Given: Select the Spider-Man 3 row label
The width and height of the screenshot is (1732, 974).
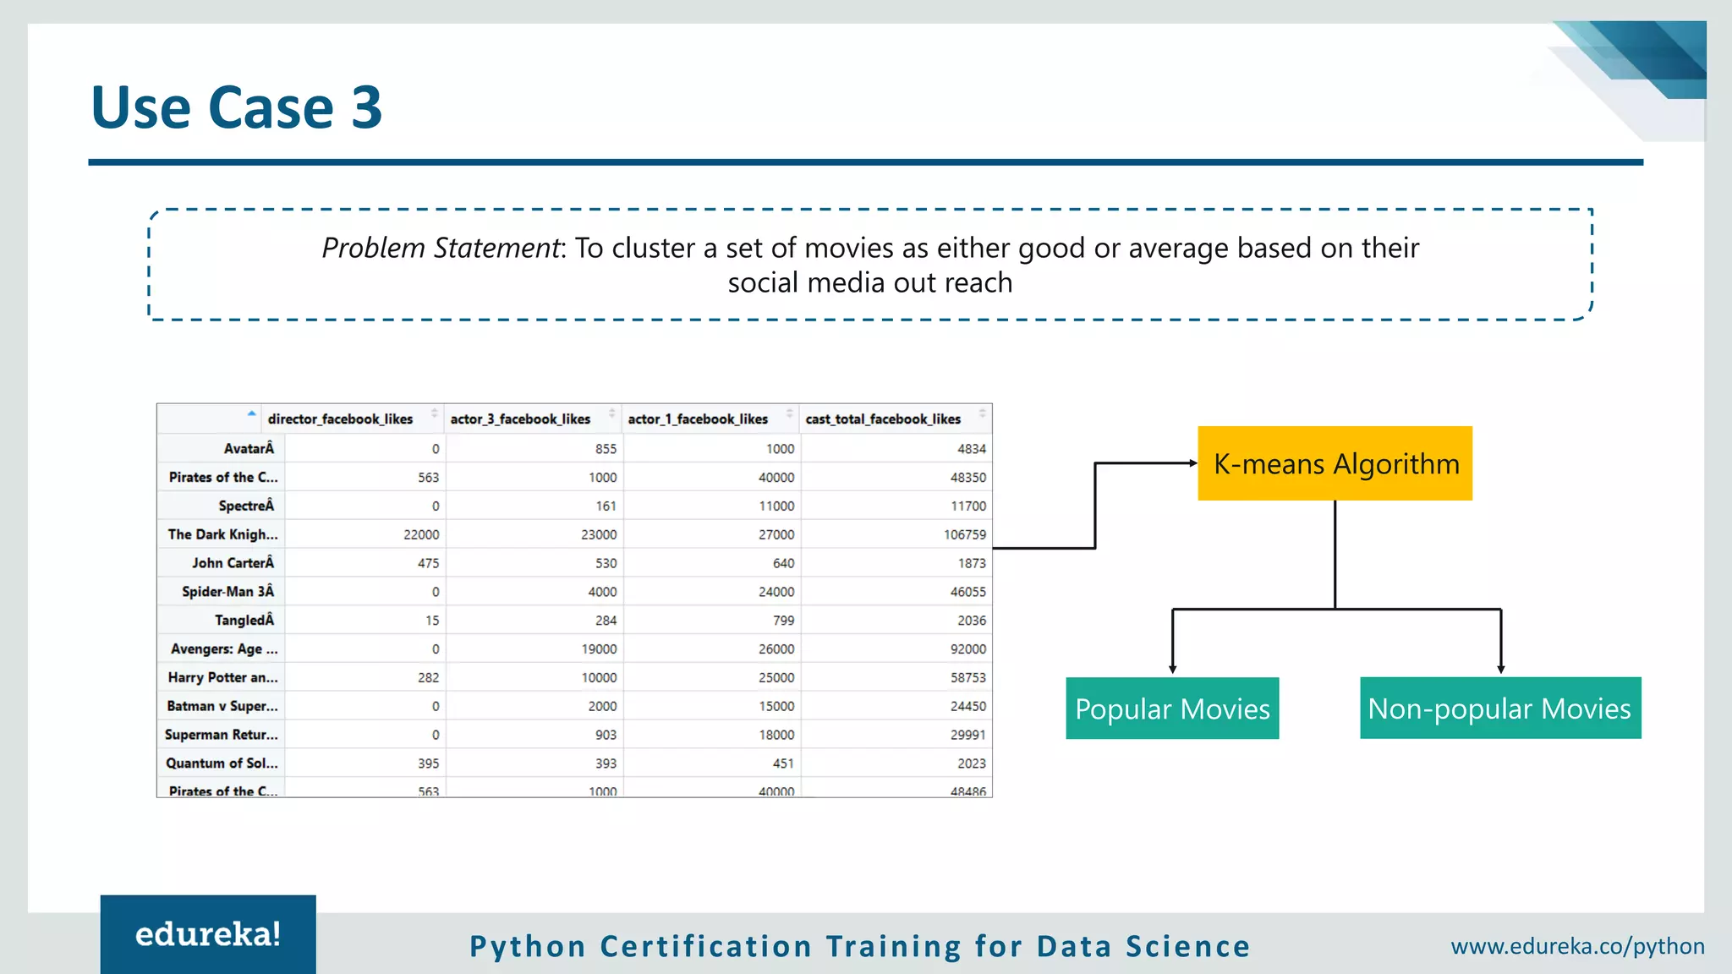Looking at the screenshot, I should 227,592.
